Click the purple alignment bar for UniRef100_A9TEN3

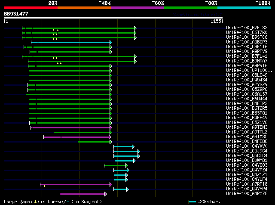click(x=70, y=127)
